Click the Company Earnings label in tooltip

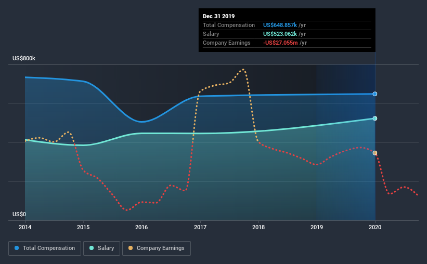227,43
